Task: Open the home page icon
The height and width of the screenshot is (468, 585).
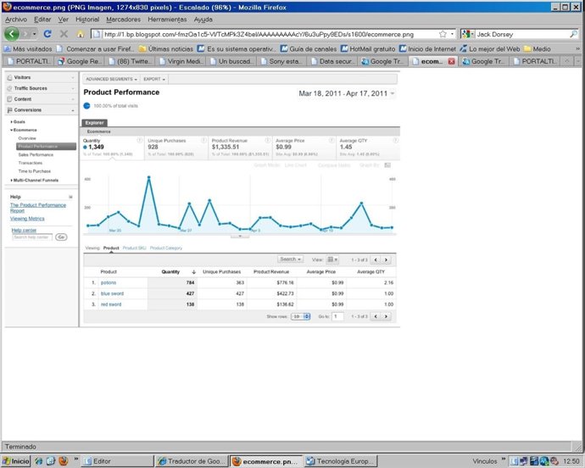Action: (x=81, y=34)
